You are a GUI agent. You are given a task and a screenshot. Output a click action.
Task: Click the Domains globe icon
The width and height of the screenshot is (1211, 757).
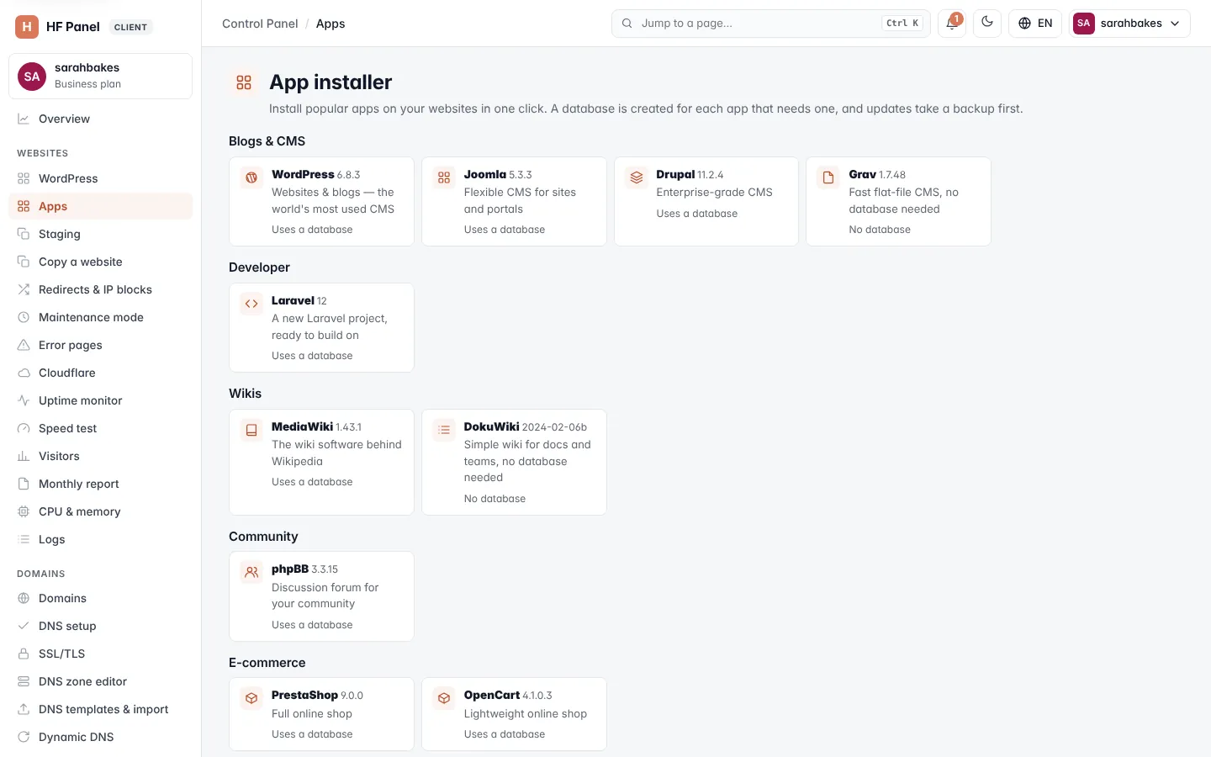24,598
